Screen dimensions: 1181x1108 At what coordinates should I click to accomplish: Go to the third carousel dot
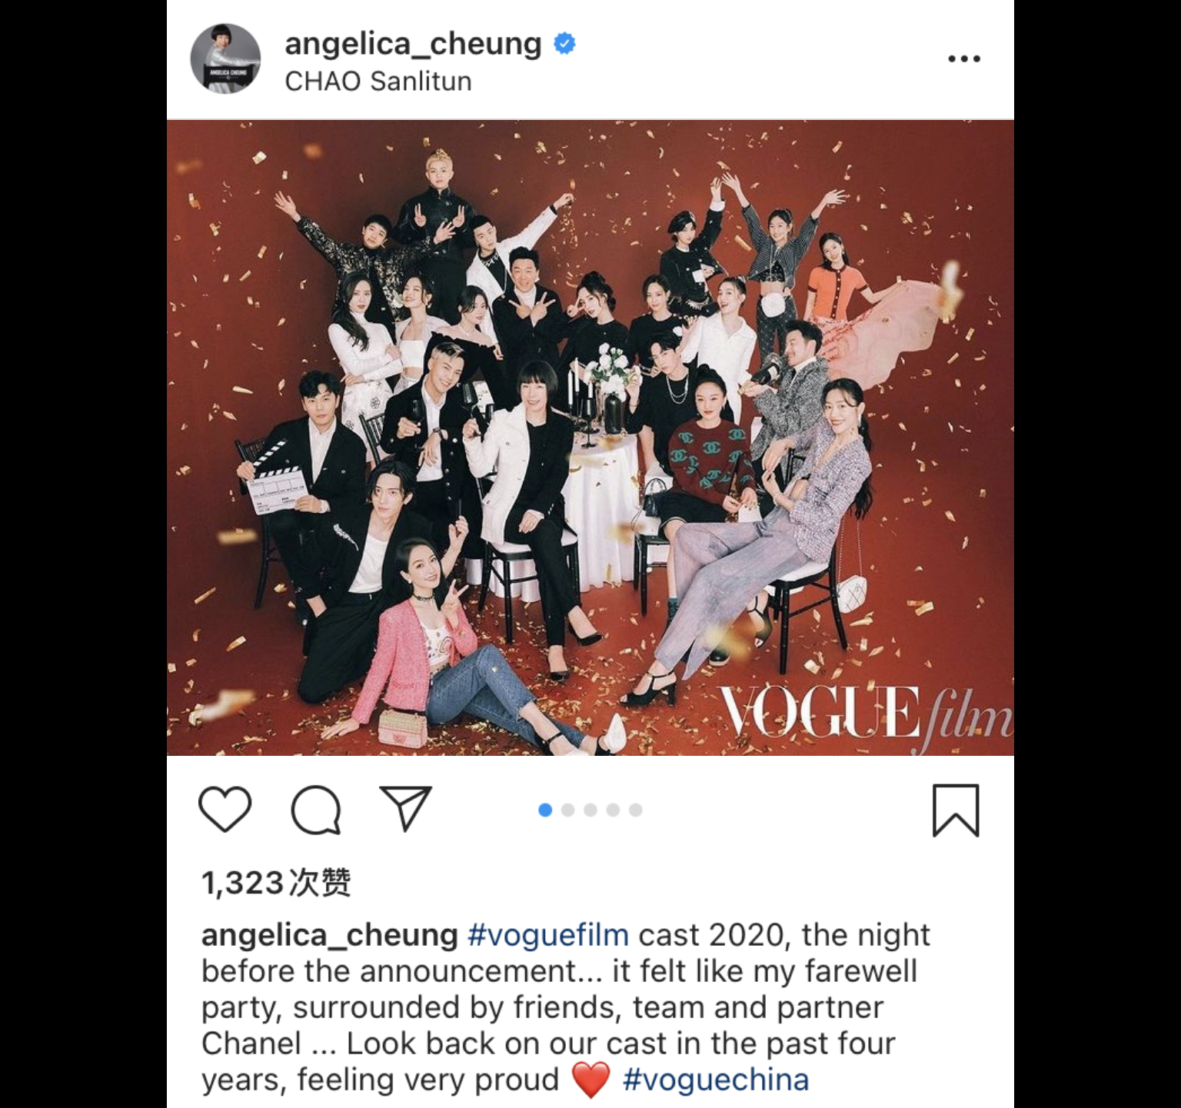pyautogui.click(x=590, y=810)
